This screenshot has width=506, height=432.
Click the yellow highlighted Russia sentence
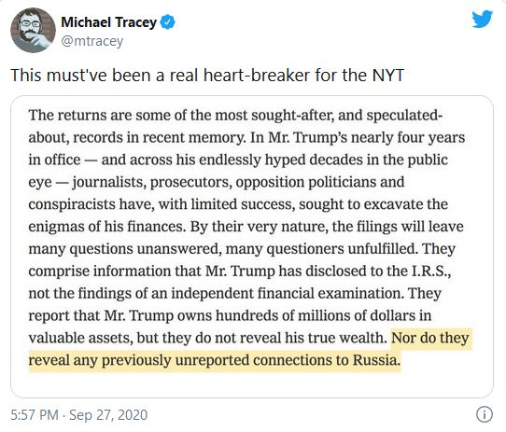tap(250, 350)
